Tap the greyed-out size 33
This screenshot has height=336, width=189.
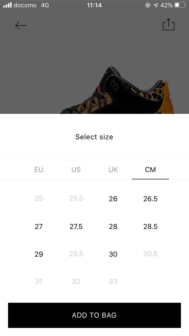113,281
